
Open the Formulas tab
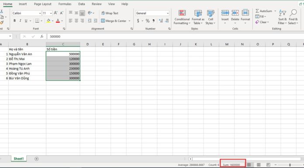click(x=65, y=4)
